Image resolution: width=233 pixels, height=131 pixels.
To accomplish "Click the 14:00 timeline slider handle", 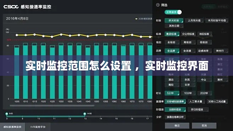I will (85, 114).
